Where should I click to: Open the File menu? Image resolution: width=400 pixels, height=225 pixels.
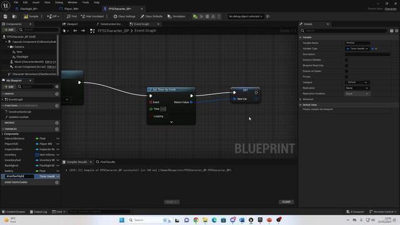click(16, 2)
